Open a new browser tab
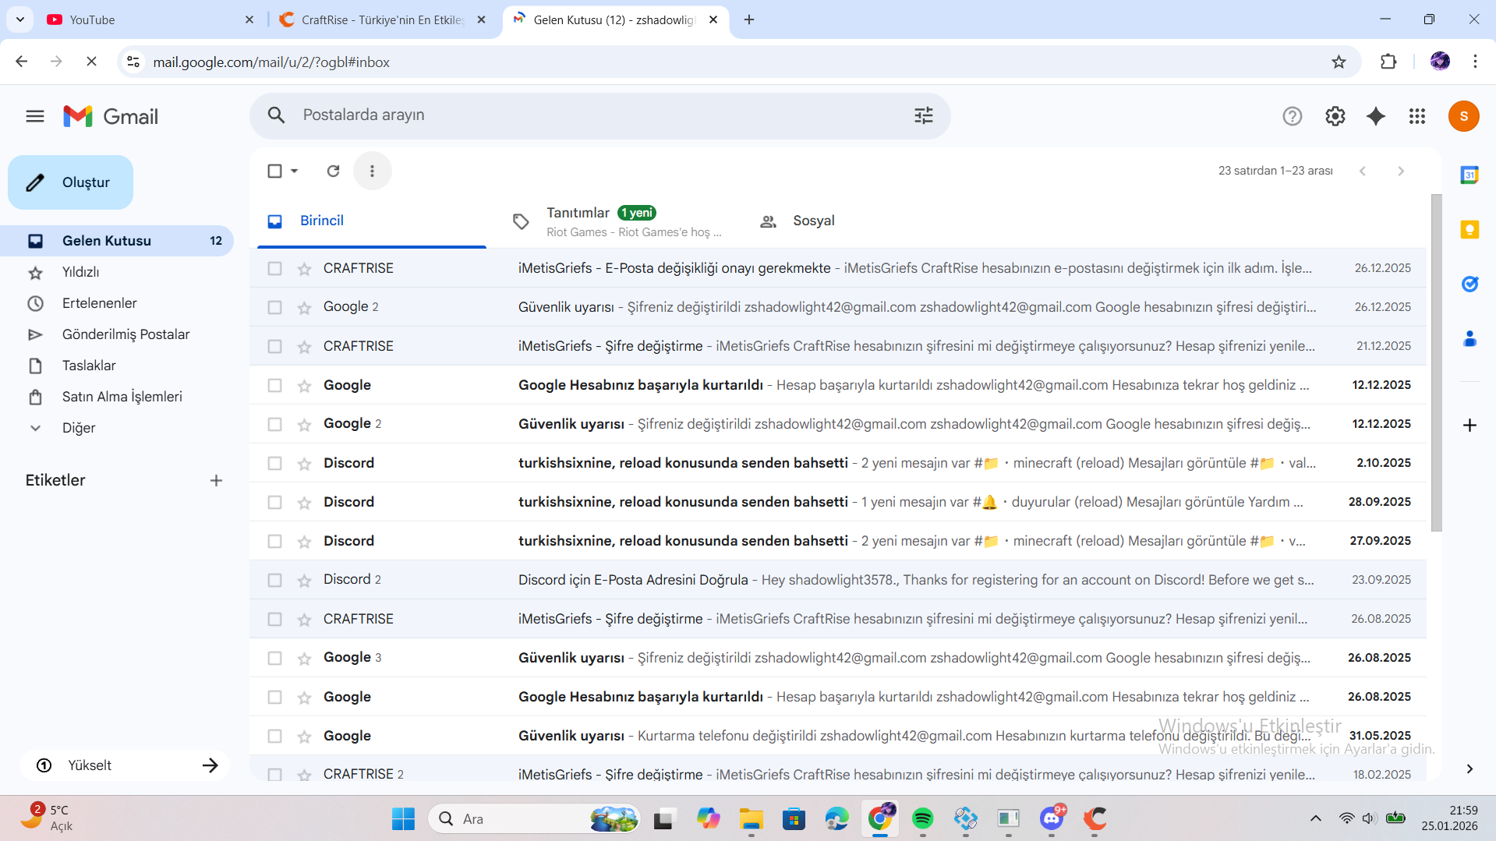This screenshot has height=841, width=1496. (749, 19)
